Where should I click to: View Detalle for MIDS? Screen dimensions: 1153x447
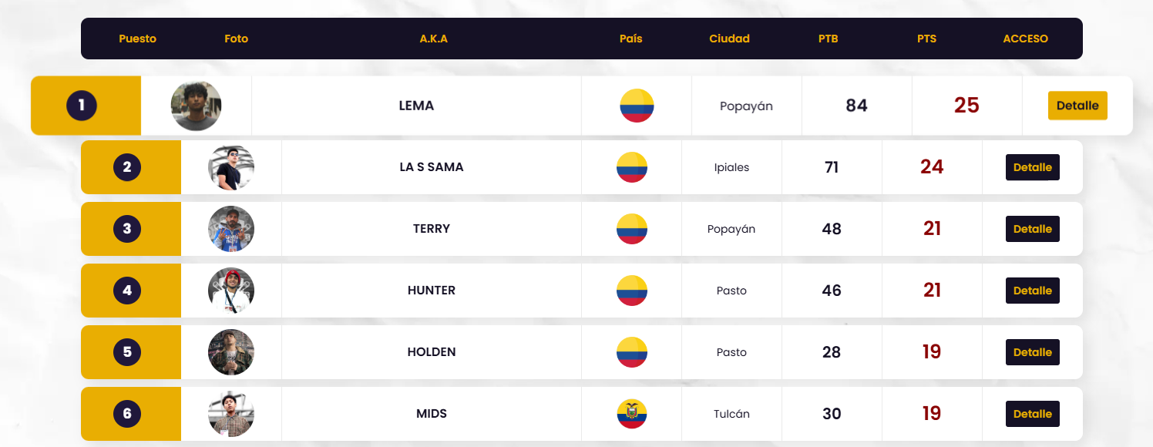[1033, 414]
